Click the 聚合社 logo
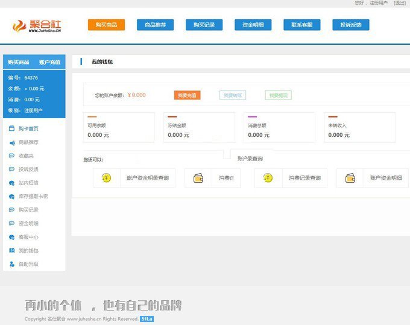Image resolution: width=410 pixels, height=325 pixels. coord(37,26)
